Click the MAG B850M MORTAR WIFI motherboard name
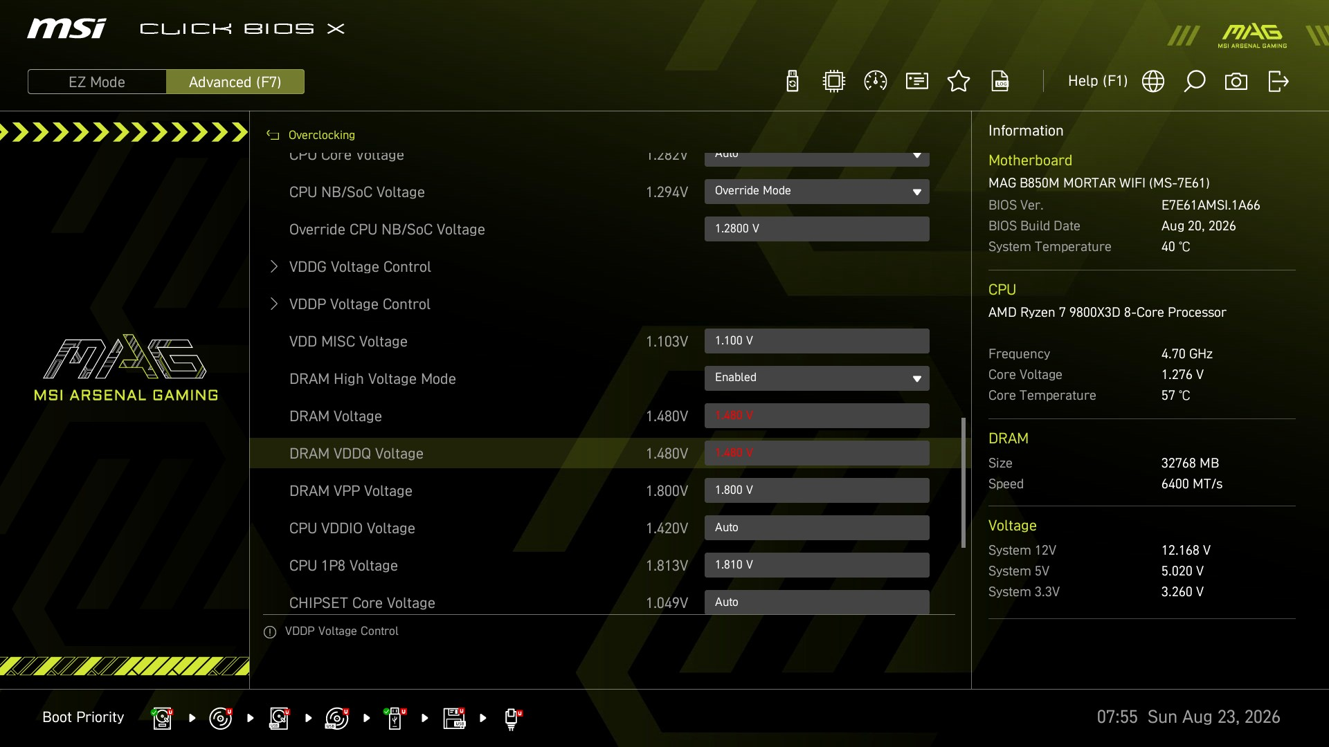Viewport: 1329px width, 747px height. (x=1099, y=183)
